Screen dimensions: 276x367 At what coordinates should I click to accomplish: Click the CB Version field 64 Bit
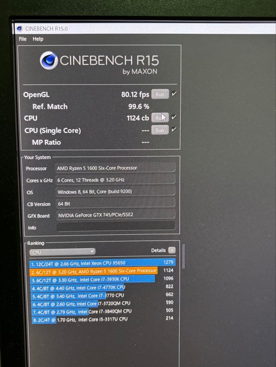115,203
